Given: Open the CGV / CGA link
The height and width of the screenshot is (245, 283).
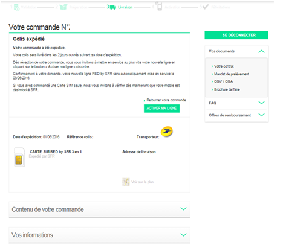Looking at the screenshot, I should [223, 81].
